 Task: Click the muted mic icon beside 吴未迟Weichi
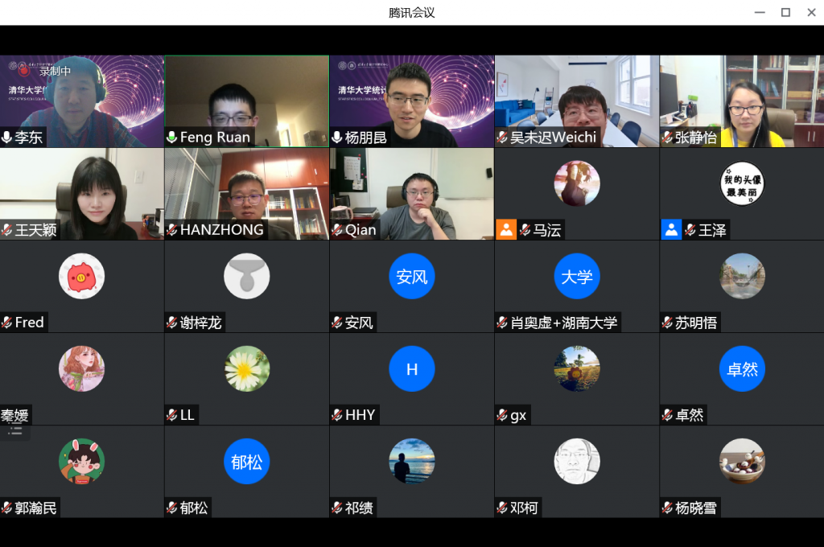click(502, 138)
